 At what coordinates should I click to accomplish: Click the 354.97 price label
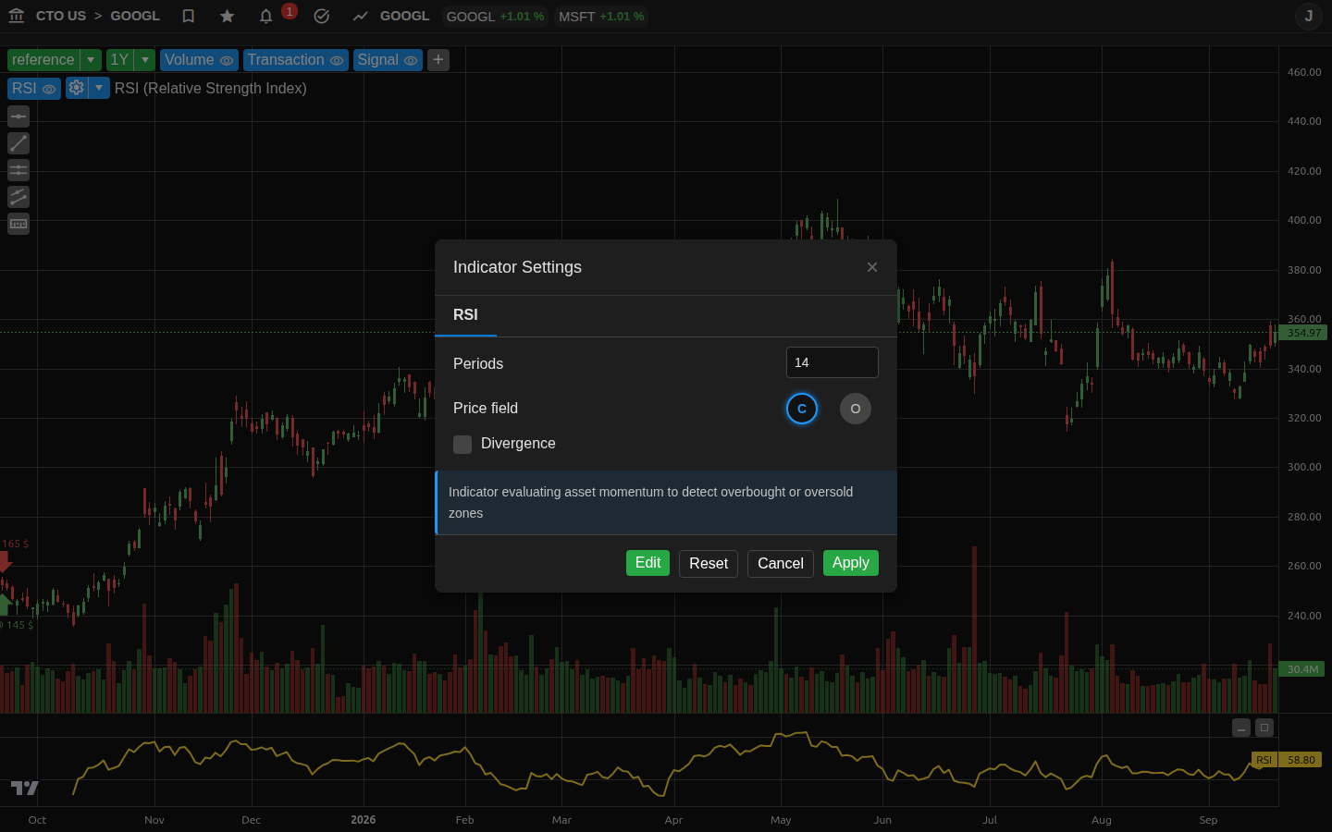(x=1304, y=333)
